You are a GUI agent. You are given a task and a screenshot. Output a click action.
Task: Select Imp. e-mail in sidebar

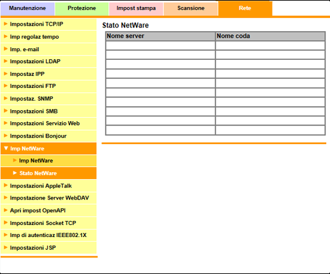point(49,49)
